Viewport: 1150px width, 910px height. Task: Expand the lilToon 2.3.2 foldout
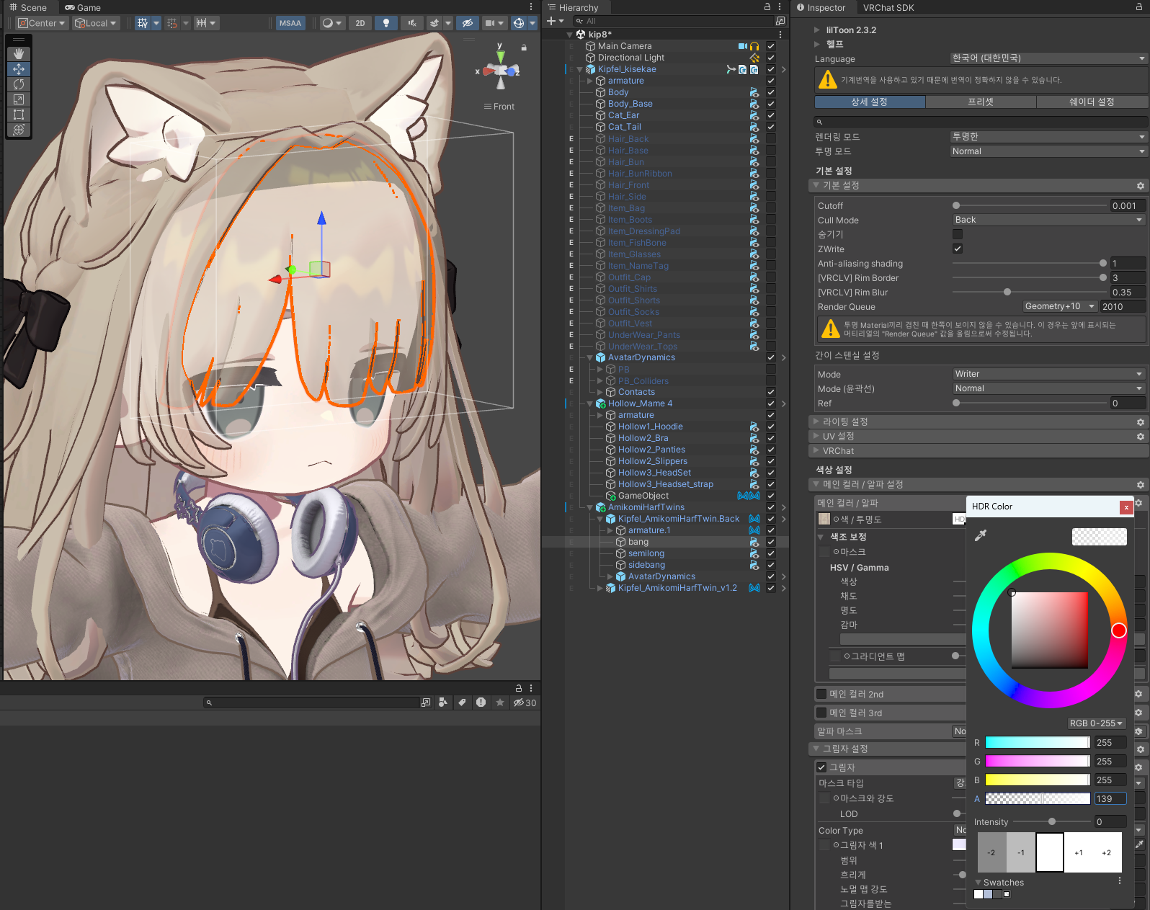pyautogui.click(x=817, y=30)
